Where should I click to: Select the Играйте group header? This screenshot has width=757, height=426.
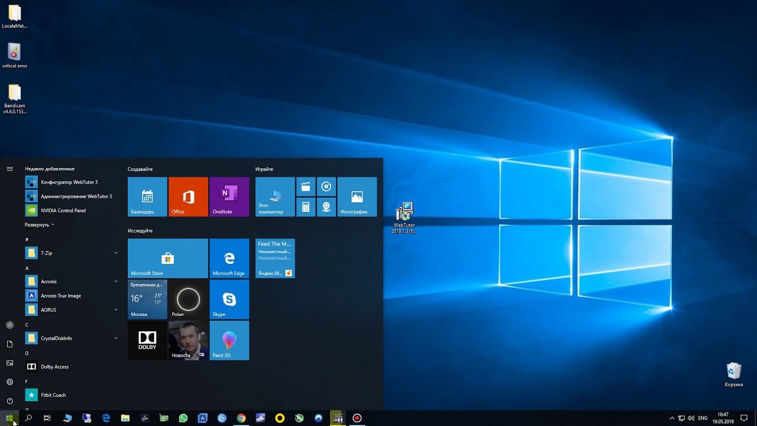click(x=264, y=169)
